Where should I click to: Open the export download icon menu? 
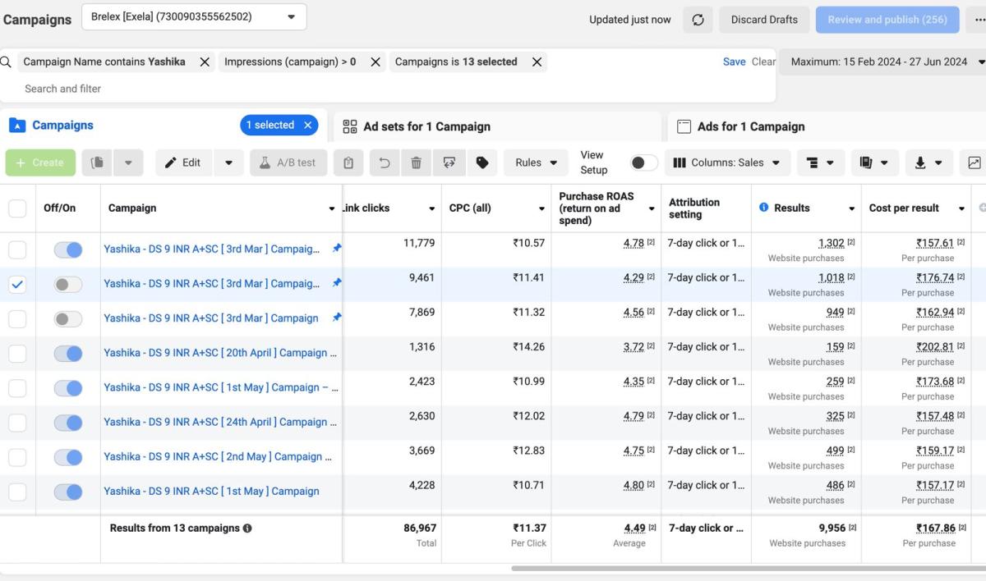928,162
